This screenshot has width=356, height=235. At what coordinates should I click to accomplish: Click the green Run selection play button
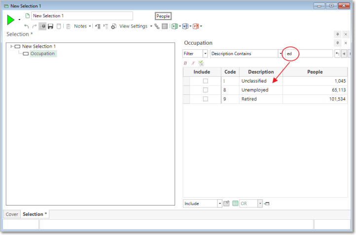coord(11,20)
